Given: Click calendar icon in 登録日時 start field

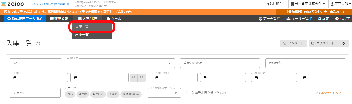Looking at the screenshot, I should [x=256, y=78].
